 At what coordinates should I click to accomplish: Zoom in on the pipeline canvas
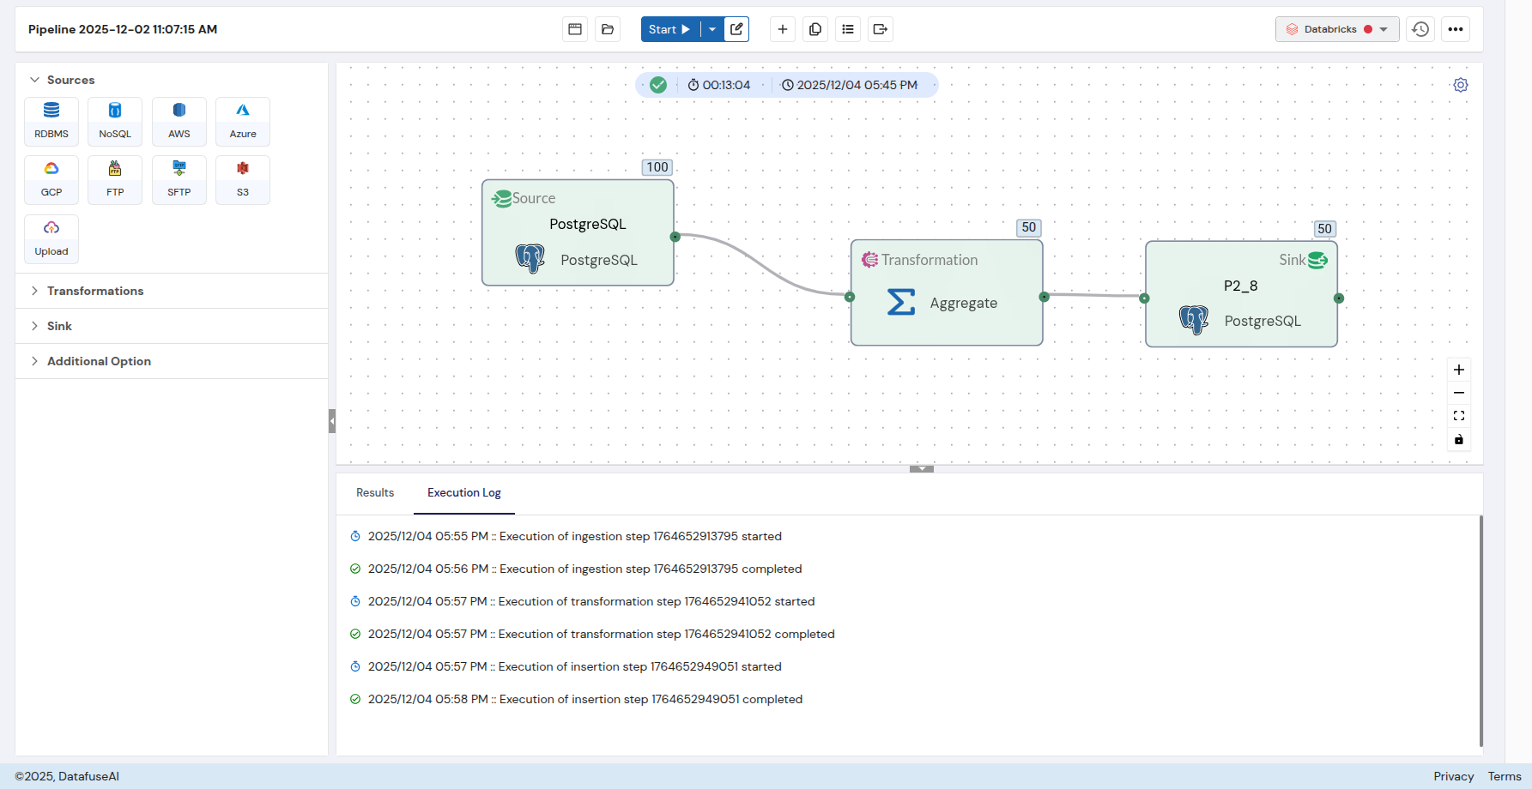pos(1458,370)
